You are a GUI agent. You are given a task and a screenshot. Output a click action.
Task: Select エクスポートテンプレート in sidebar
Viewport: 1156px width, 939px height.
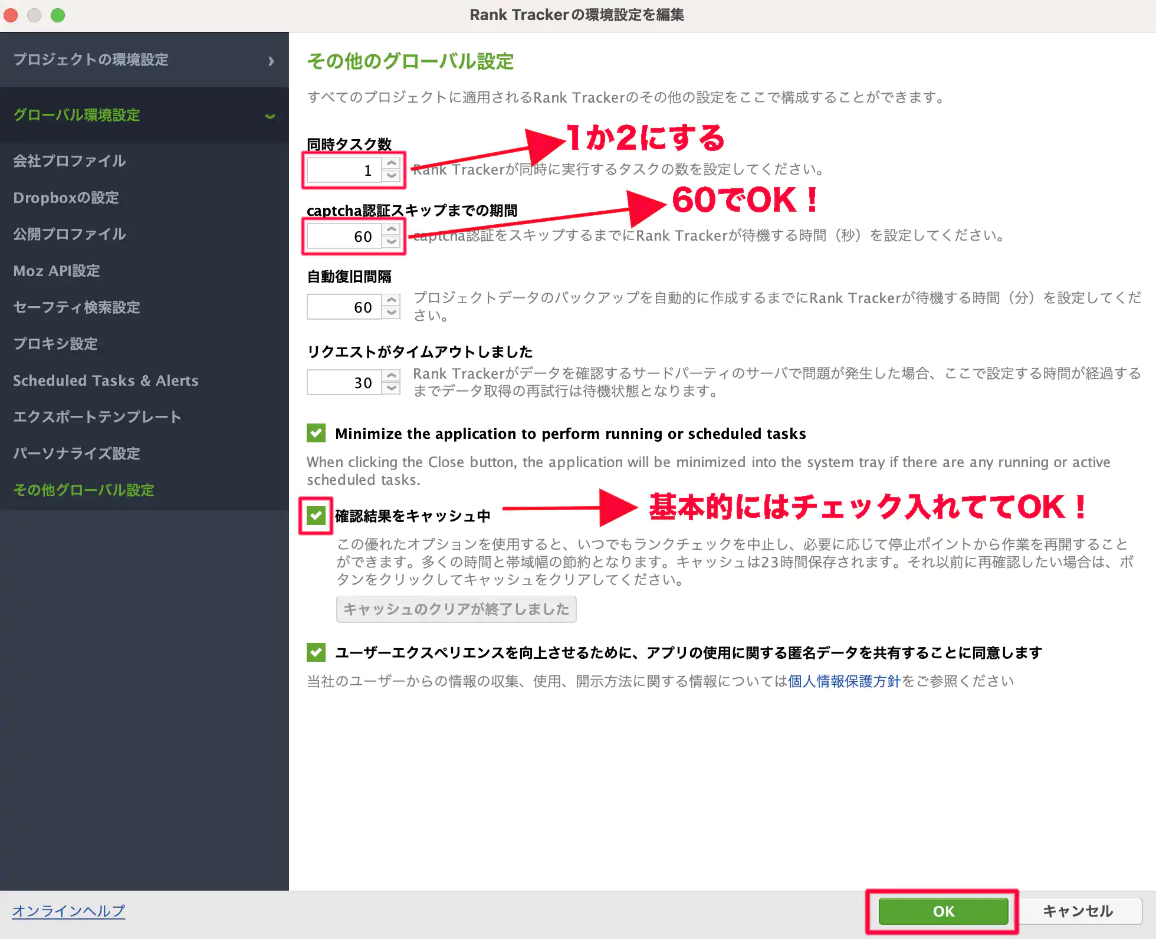click(97, 417)
